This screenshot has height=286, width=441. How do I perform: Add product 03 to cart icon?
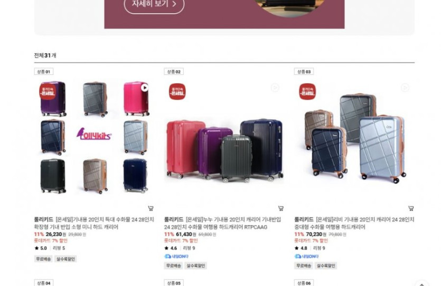point(411,208)
